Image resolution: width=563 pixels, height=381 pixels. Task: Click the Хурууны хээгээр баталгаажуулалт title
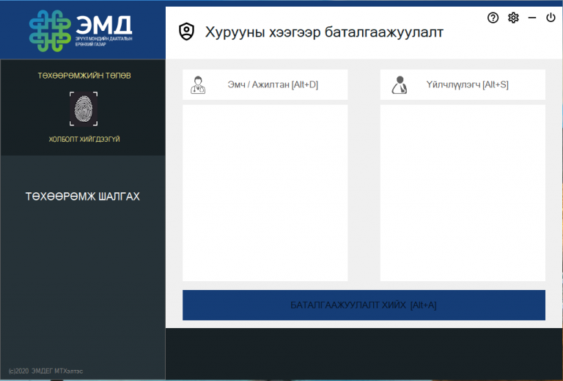(x=324, y=32)
